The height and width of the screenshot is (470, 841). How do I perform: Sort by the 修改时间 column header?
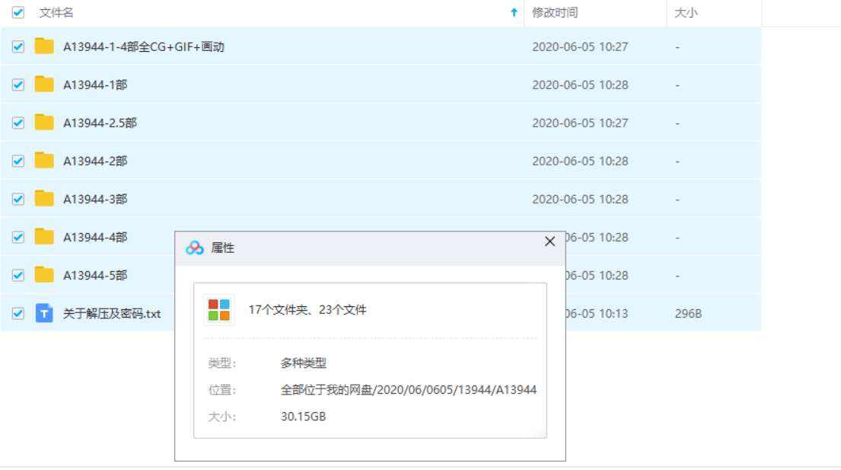click(555, 13)
